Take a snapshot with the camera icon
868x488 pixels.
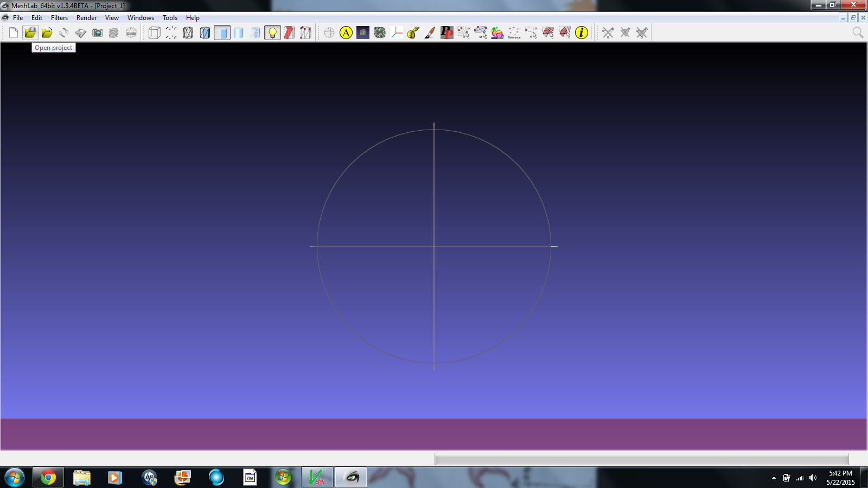98,33
